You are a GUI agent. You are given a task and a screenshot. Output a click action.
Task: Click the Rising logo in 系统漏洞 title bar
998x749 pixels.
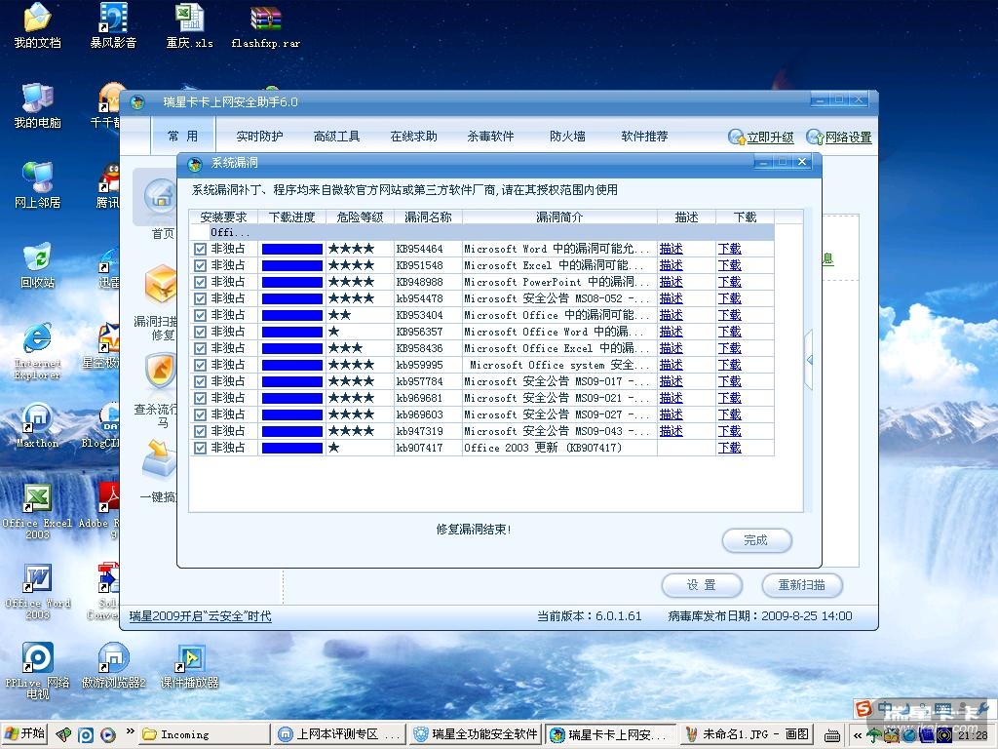coord(195,163)
